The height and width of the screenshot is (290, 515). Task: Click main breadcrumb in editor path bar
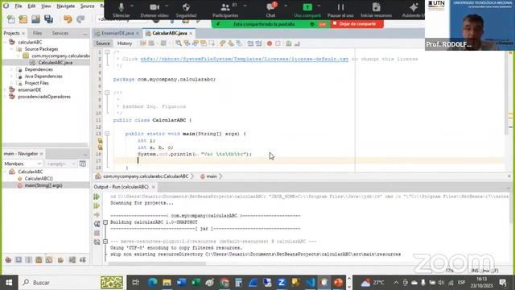click(211, 176)
